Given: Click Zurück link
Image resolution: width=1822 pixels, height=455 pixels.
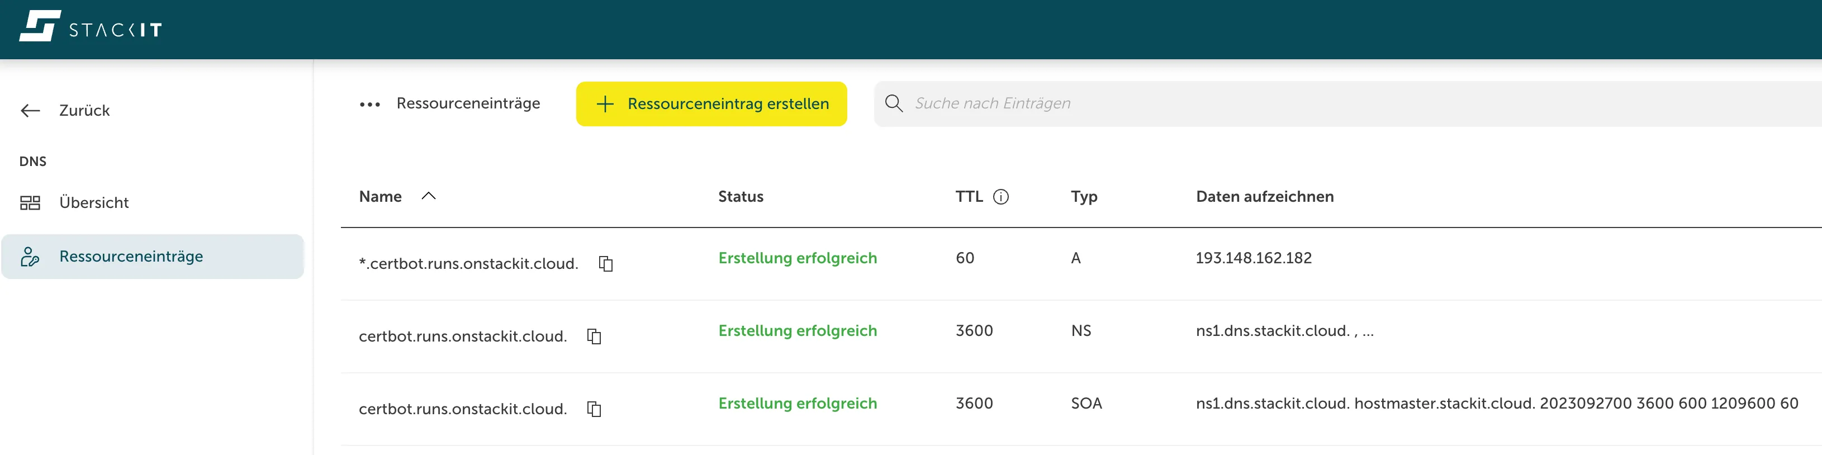Looking at the screenshot, I should tap(84, 110).
